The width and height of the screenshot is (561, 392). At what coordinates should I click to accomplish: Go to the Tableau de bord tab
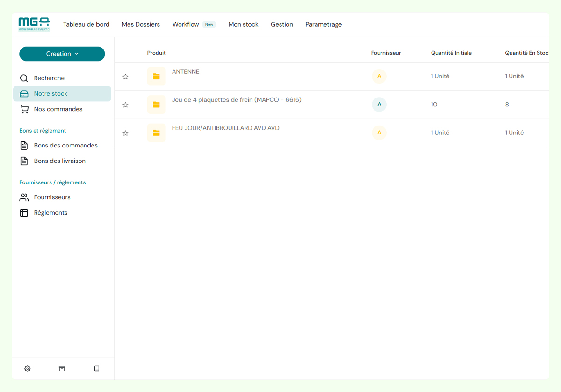(x=86, y=24)
